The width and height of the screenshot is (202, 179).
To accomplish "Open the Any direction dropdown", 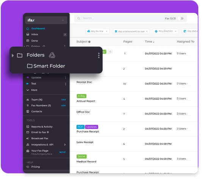I will [x=166, y=31].
